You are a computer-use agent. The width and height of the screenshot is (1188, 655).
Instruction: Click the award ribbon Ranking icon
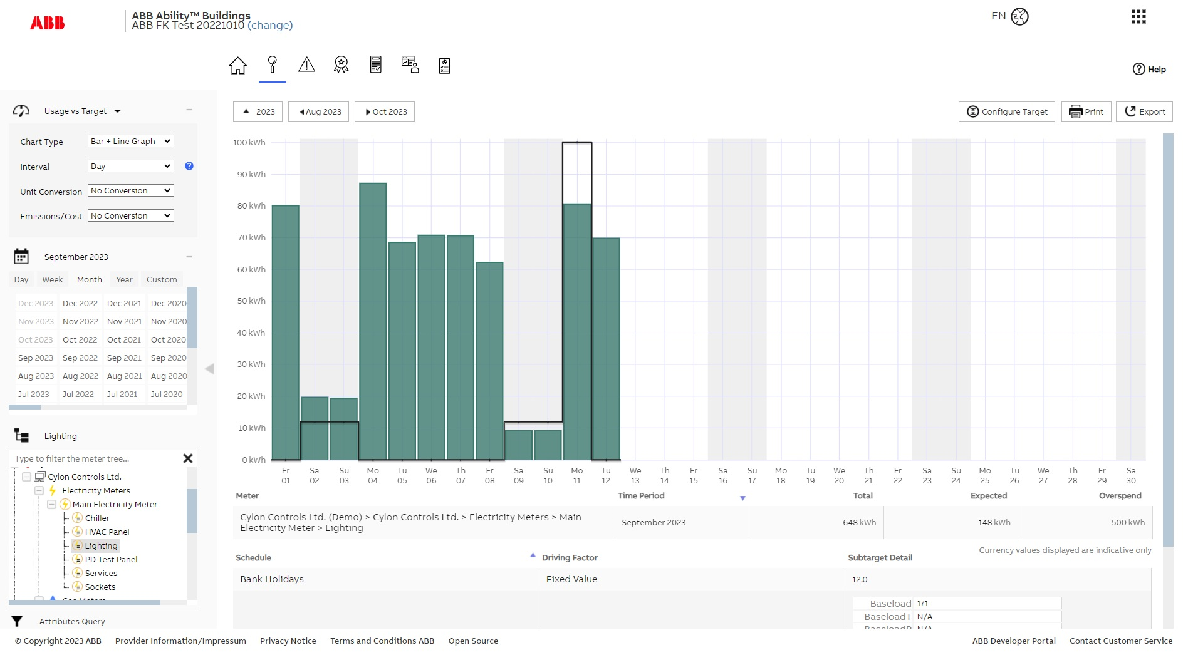pos(341,64)
